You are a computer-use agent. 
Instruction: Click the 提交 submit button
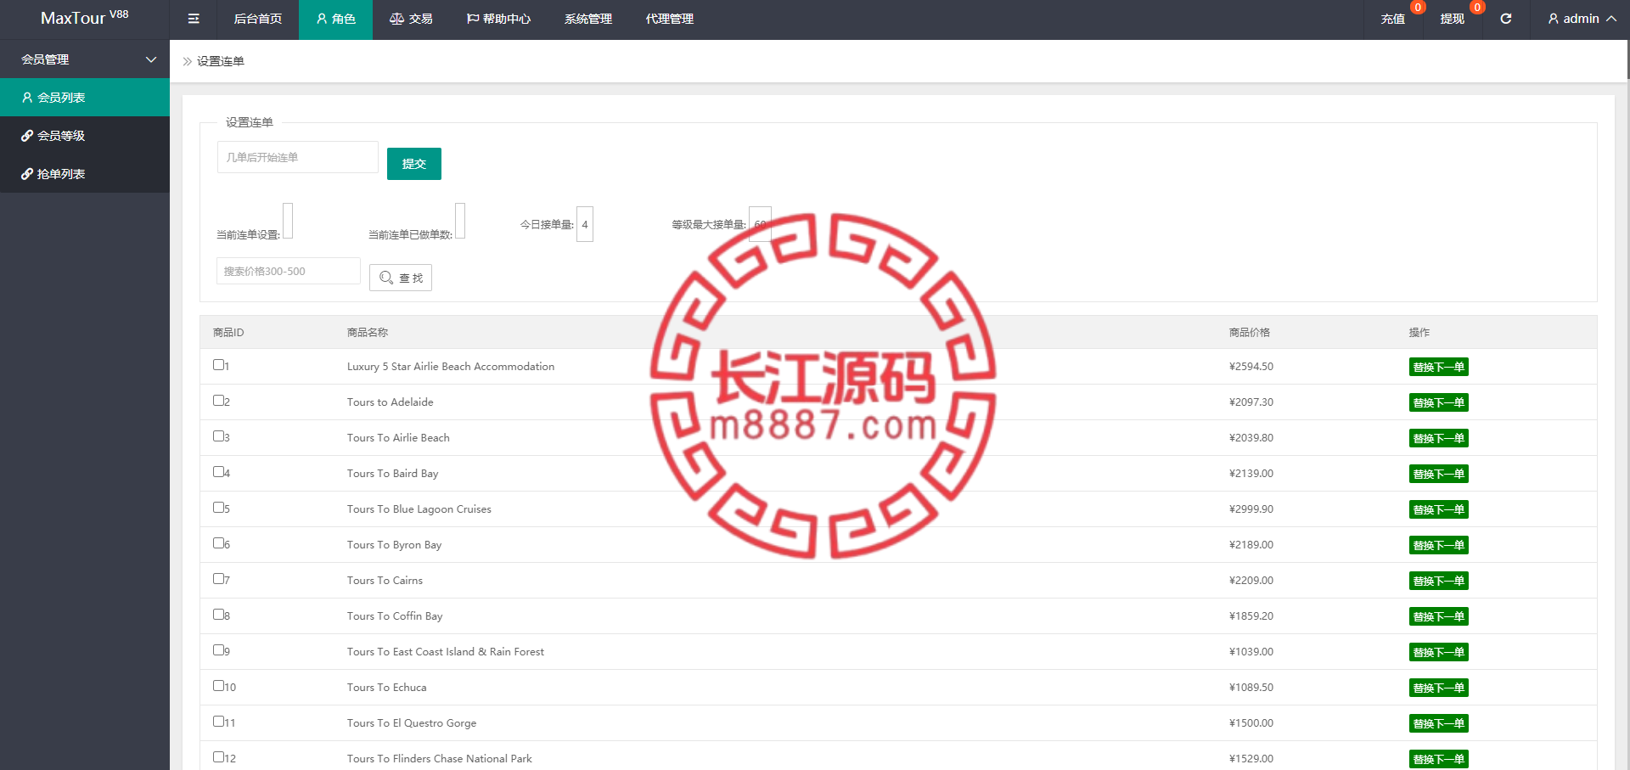click(414, 164)
